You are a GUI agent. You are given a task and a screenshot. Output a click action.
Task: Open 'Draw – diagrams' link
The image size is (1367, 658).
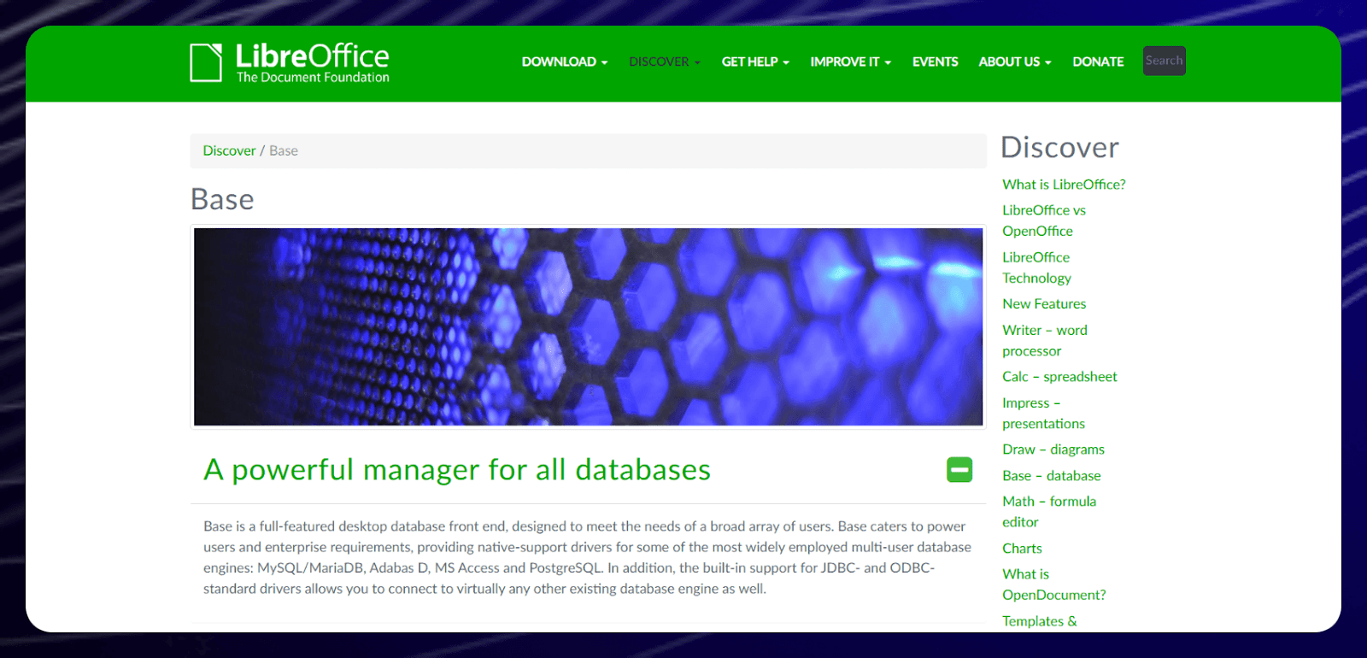[x=1053, y=449]
